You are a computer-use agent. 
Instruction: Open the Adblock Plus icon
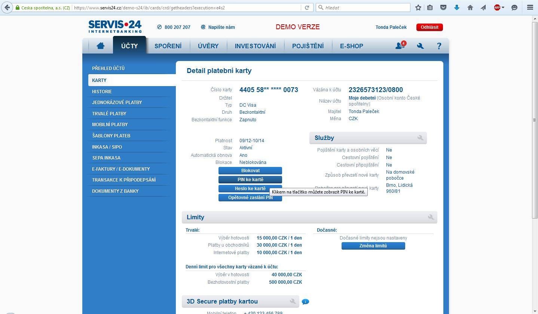coord(497,7)
